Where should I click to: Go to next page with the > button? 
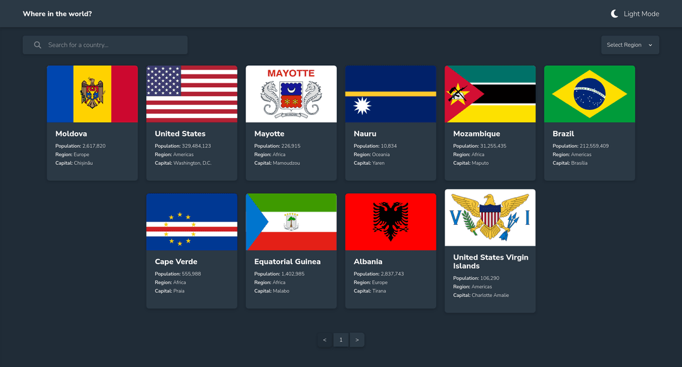pos(357,340)
